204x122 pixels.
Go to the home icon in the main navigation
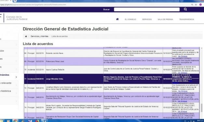coord(117,19)
